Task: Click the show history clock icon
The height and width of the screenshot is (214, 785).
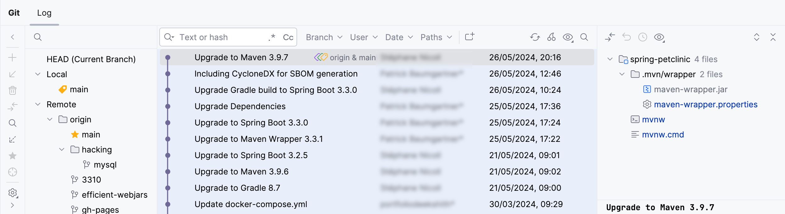Action: click(x=643, y=37)
